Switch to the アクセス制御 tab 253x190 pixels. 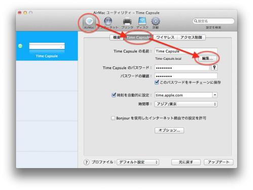click(191, 37)
